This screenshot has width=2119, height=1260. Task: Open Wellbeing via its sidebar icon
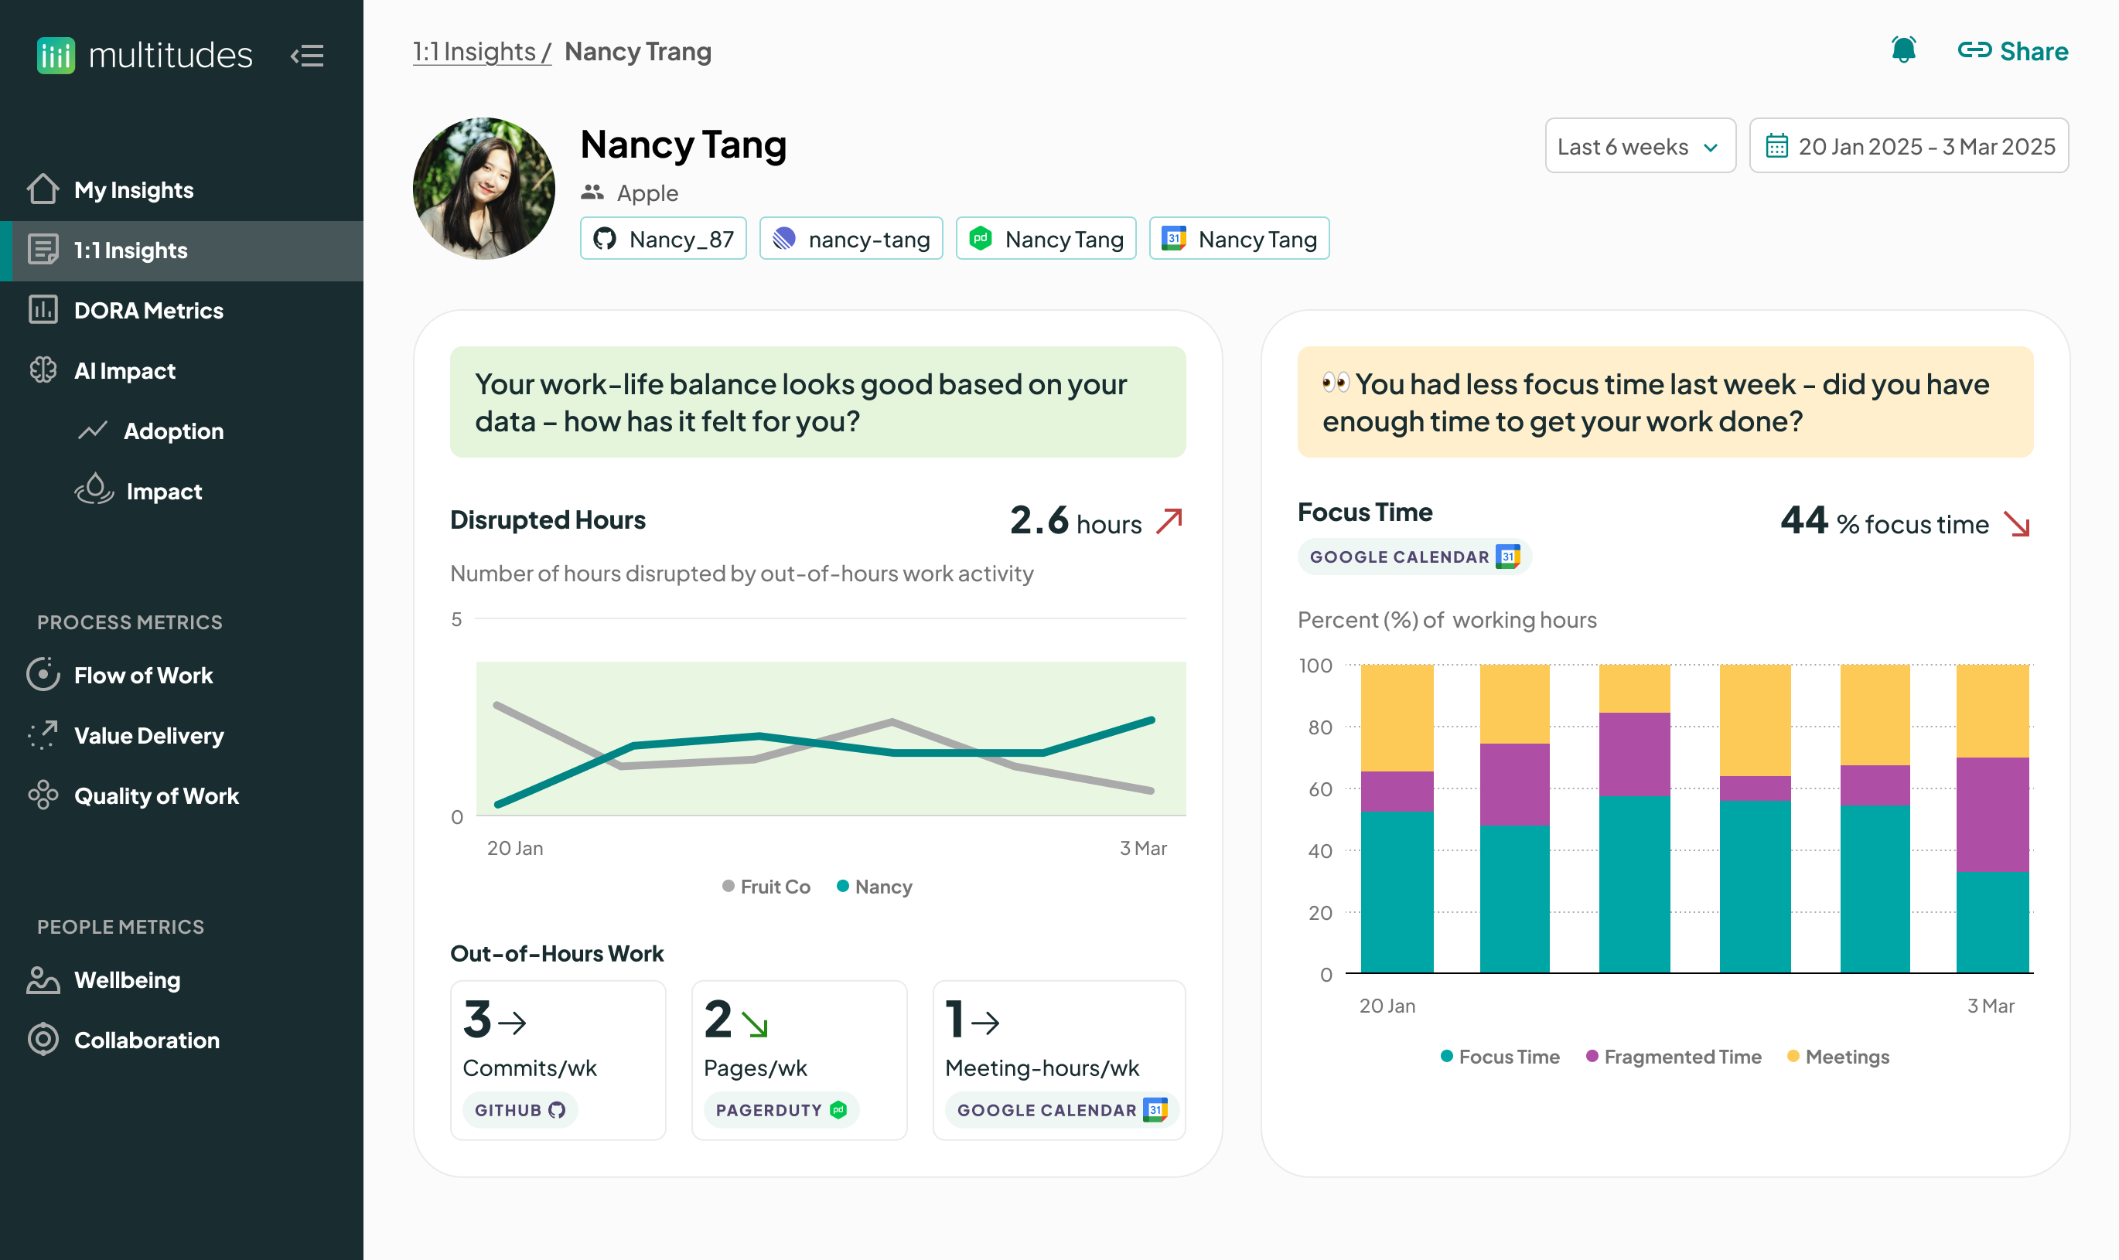pyautogui.click(x=42, y=980)
